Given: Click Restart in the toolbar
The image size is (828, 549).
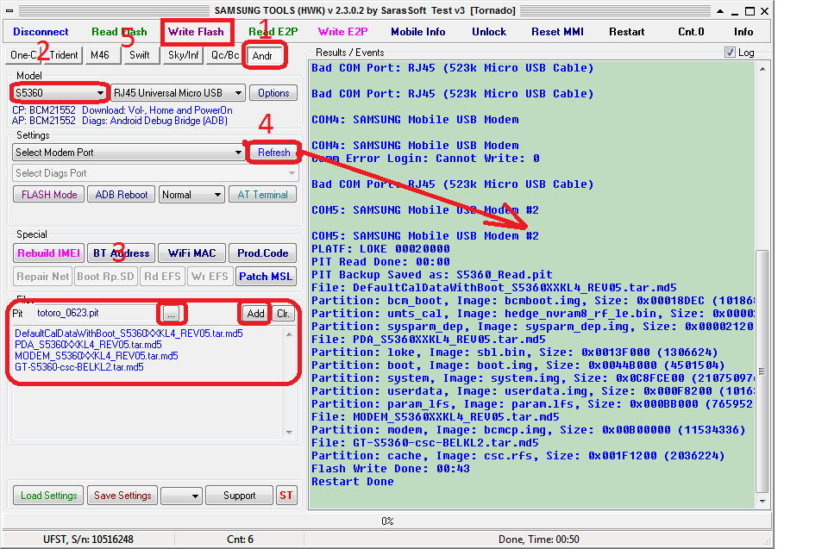Looking at the screenshot, I should 626,32.
